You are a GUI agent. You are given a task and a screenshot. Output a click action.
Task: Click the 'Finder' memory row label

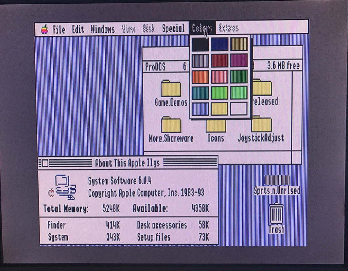(57, 225)
